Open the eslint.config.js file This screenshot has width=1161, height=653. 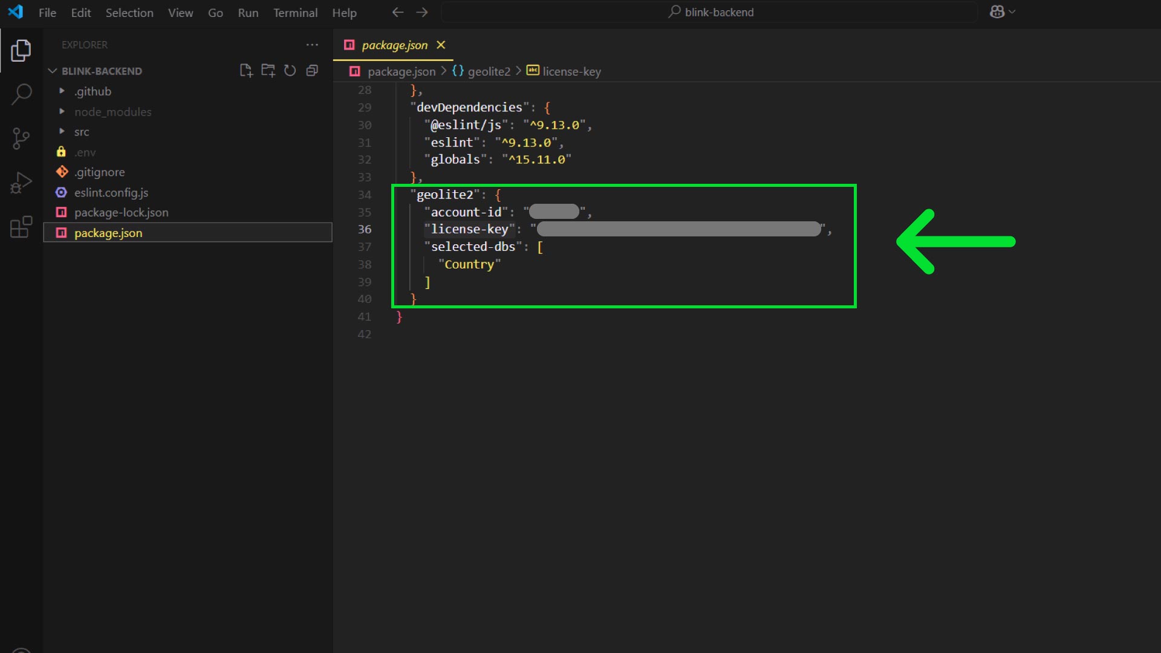click(x=187, y=192)
